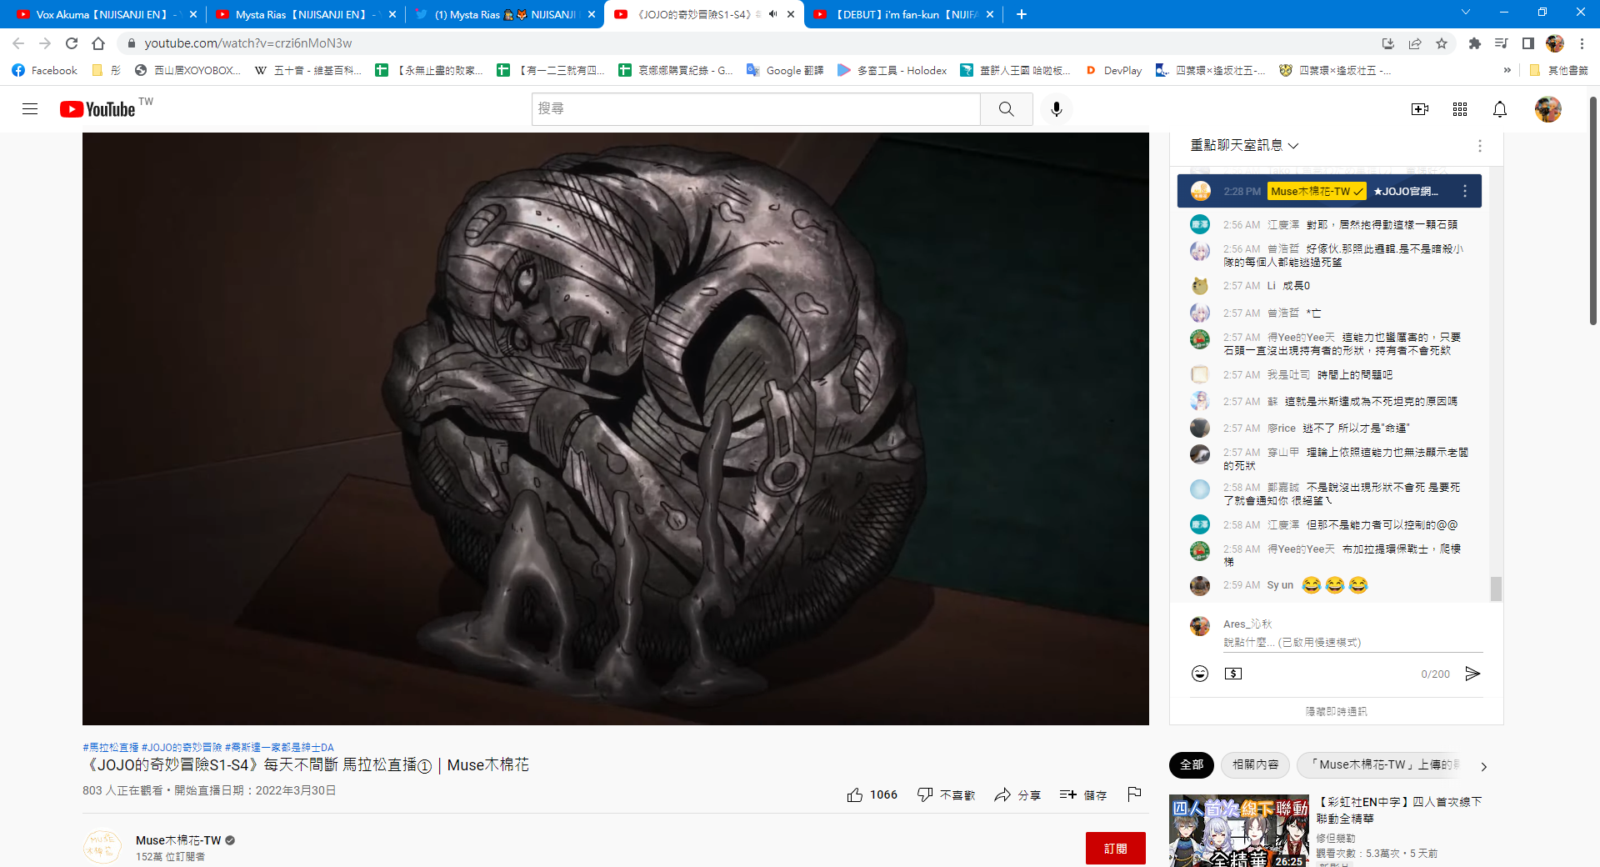This screenshot has height=867, width=1600.
Task: Share the video
Action: tap(1017, 794)
